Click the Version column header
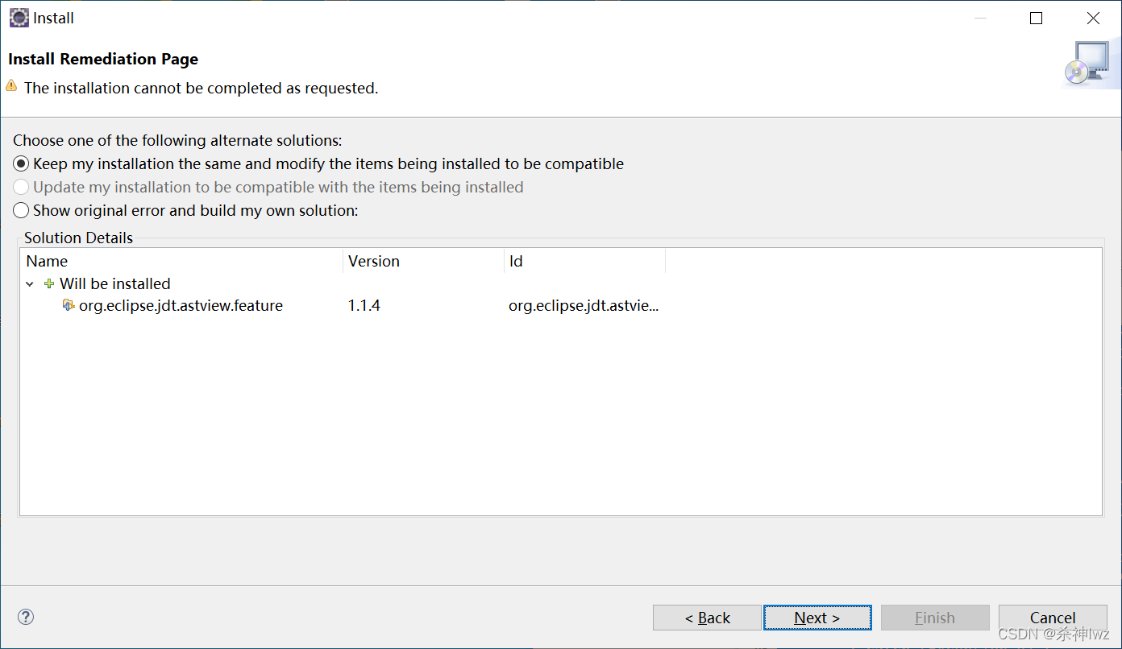Viewport: 1122px width, 649px height. pos(373,261)
